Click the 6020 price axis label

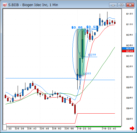(130, 66)
